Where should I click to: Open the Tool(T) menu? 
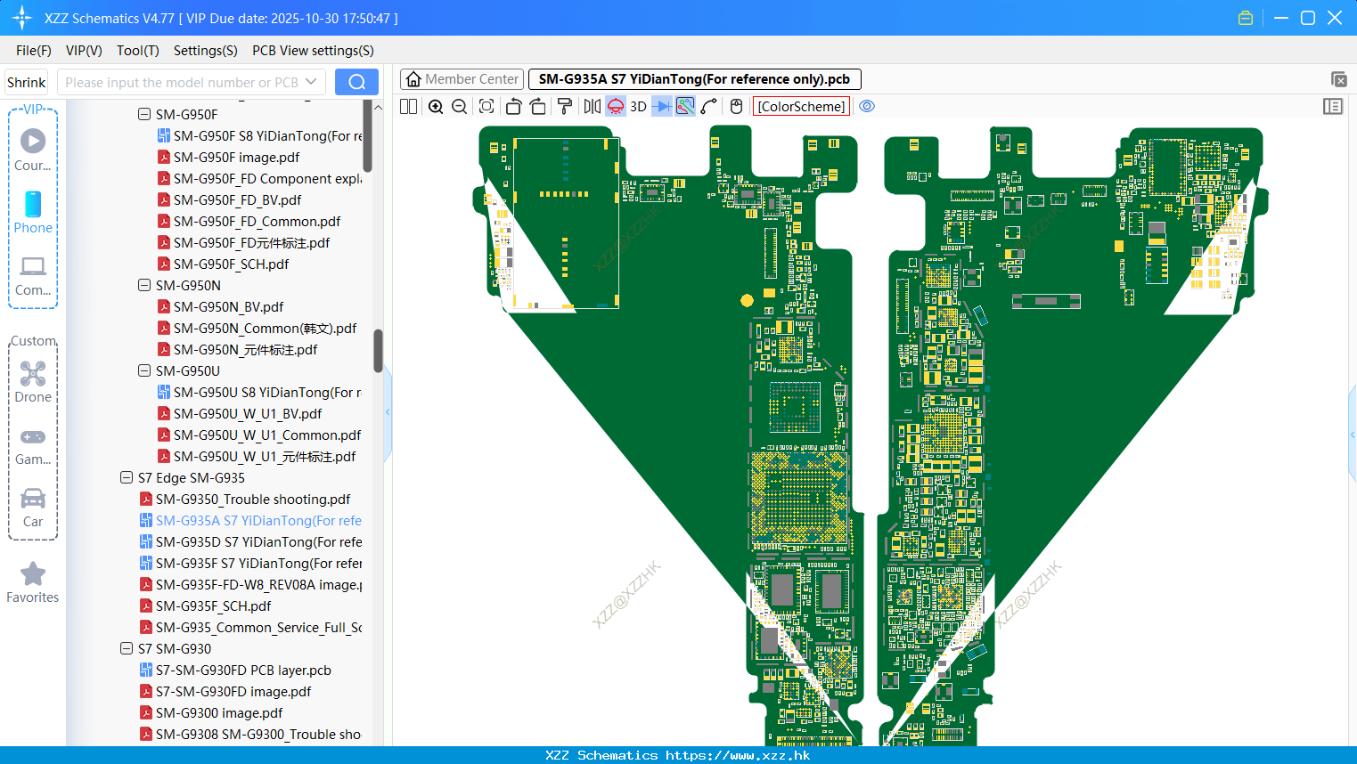pyautogui.click(x=138, y=51)
